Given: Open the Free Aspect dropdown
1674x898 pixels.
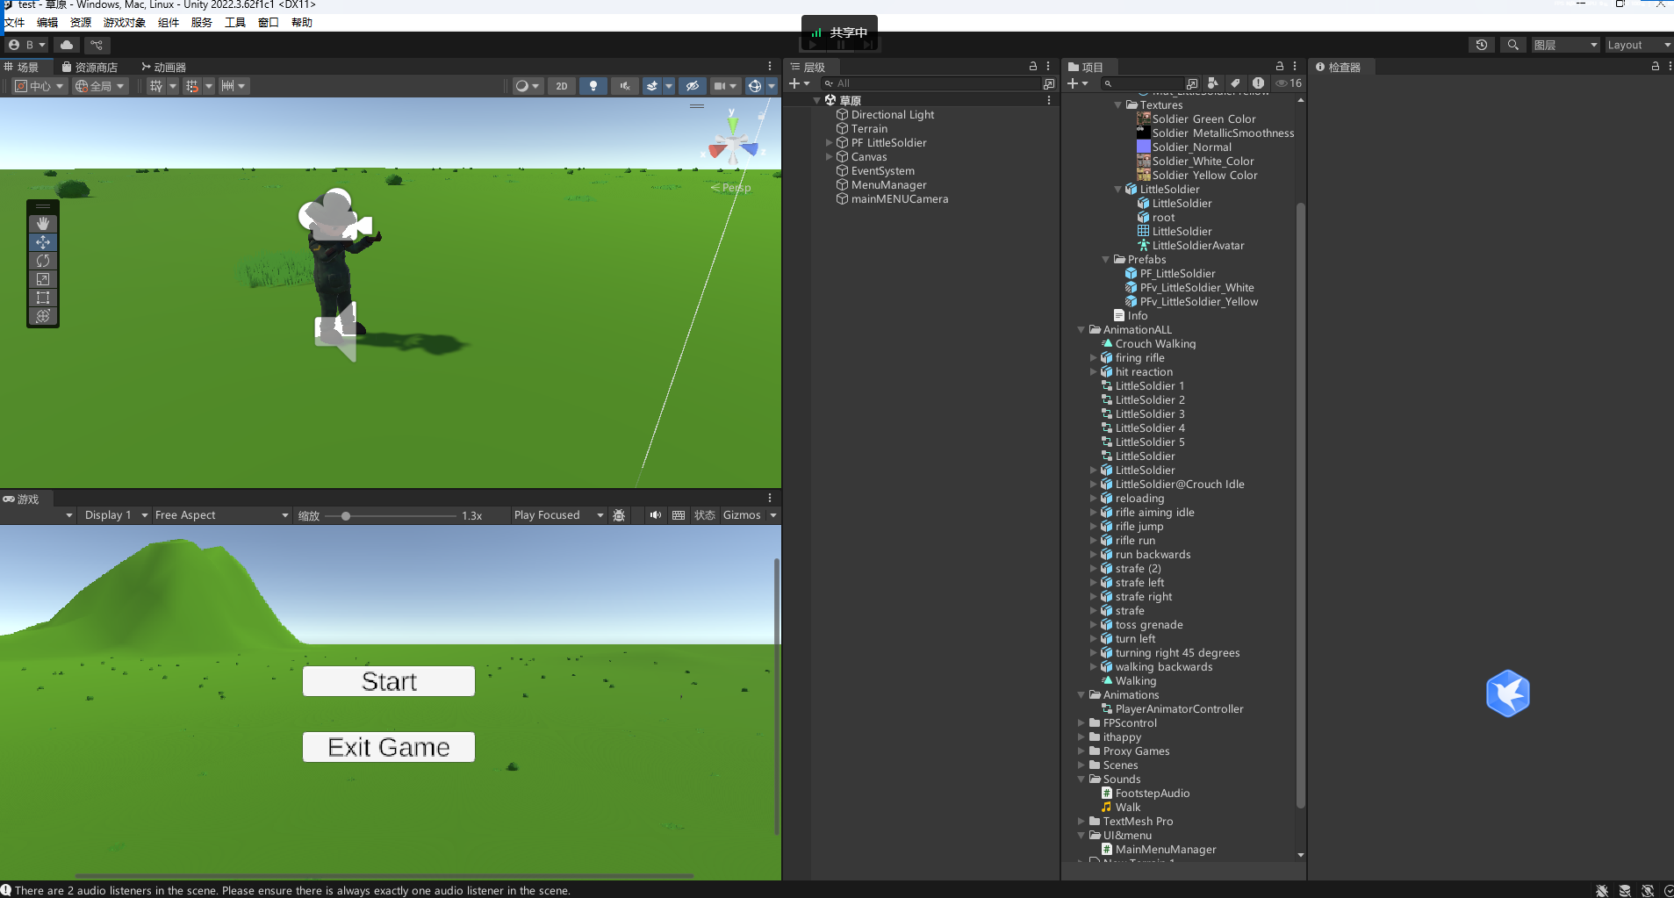Looking at the screenshot, I should point(221,515).
